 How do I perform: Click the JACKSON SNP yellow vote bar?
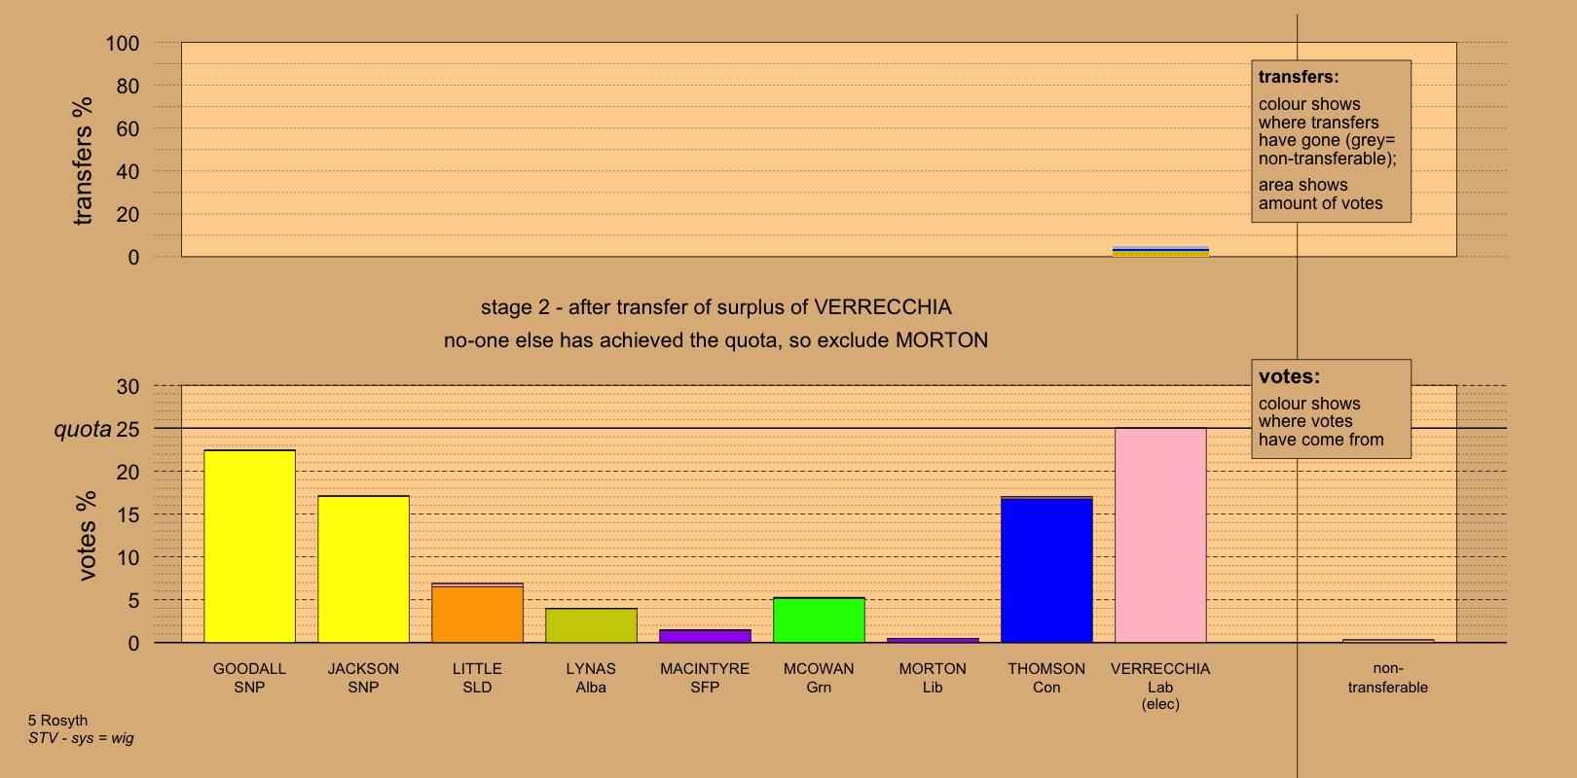(363, 569)
